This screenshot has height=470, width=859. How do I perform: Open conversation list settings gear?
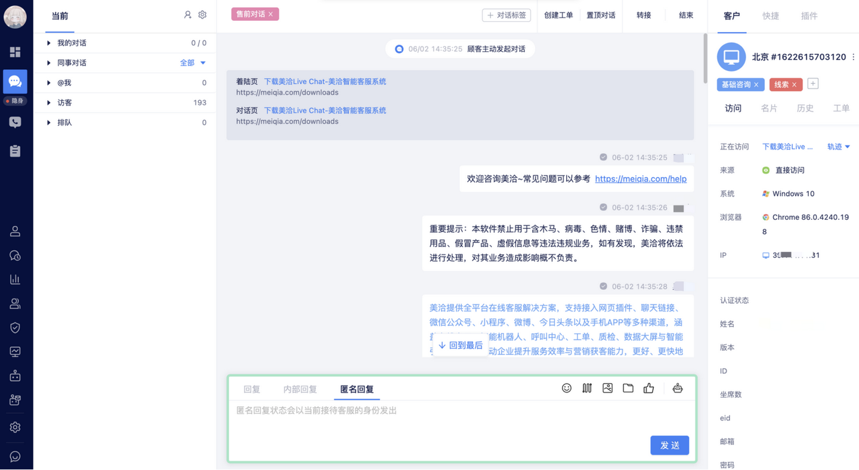202,15
